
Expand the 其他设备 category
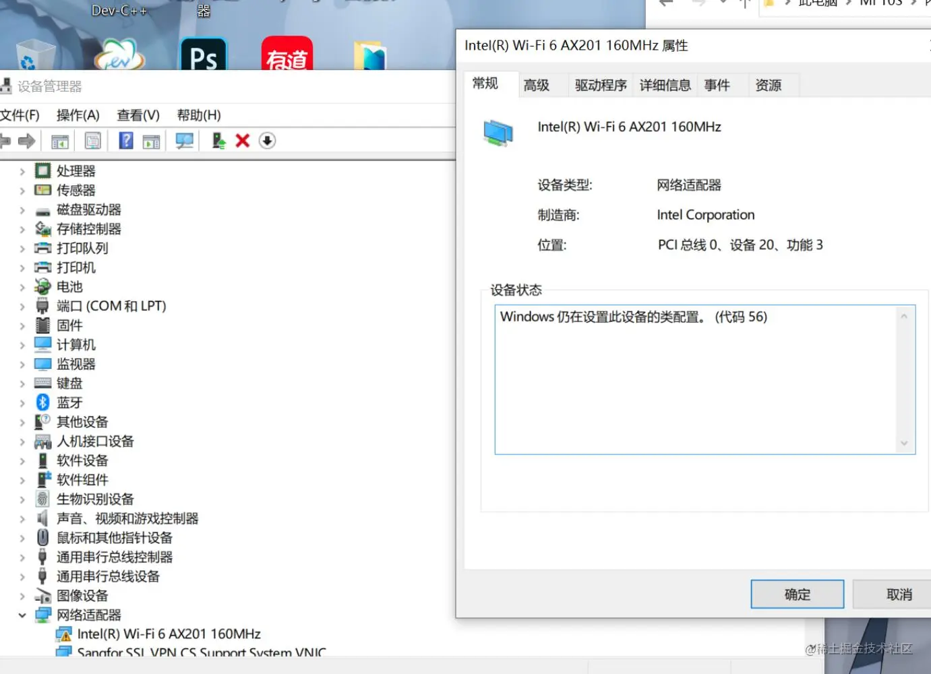click(22, 422)
